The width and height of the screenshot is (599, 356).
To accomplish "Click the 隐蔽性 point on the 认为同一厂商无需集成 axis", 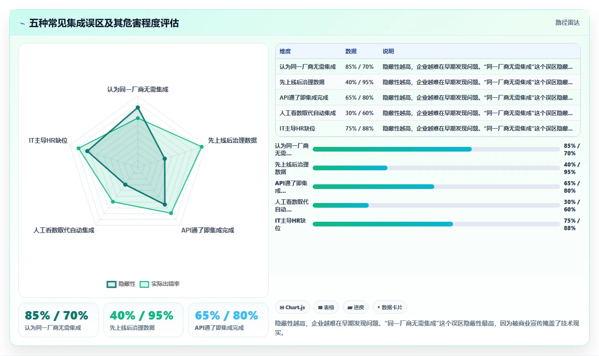I will point(138,108).
